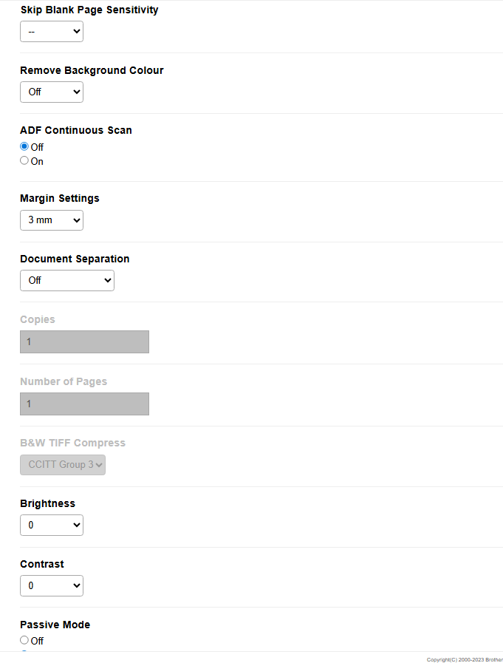Expand the Document Separation dropdown

[66, 280]
